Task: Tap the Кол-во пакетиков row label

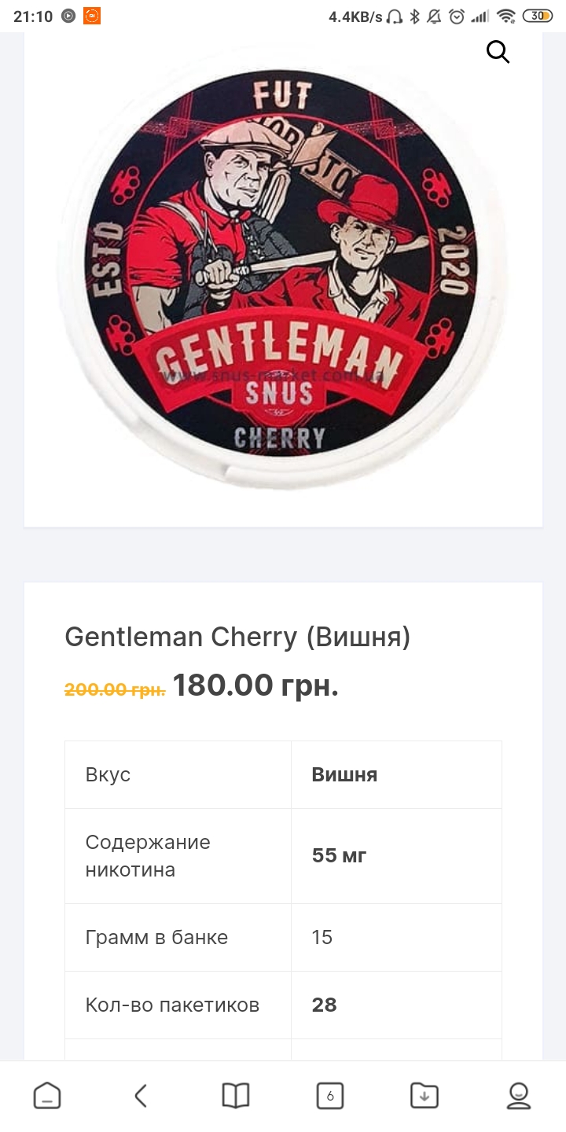Action: [172, 1005]
